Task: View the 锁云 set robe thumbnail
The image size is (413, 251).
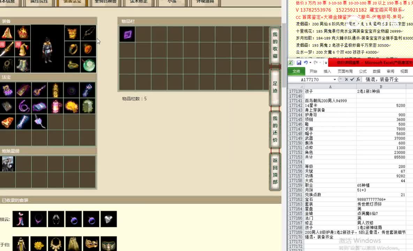Action: [21, 219]
